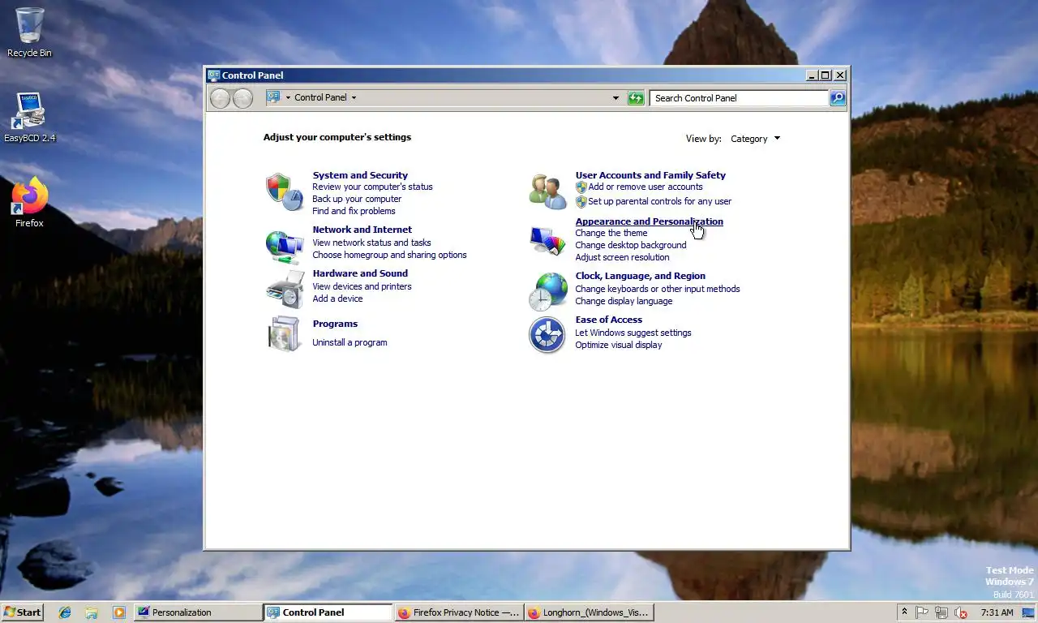Click Adjust screen resolution link
Screen dimensions: 1038x623
pyautogui.click(x=622, y=257)
